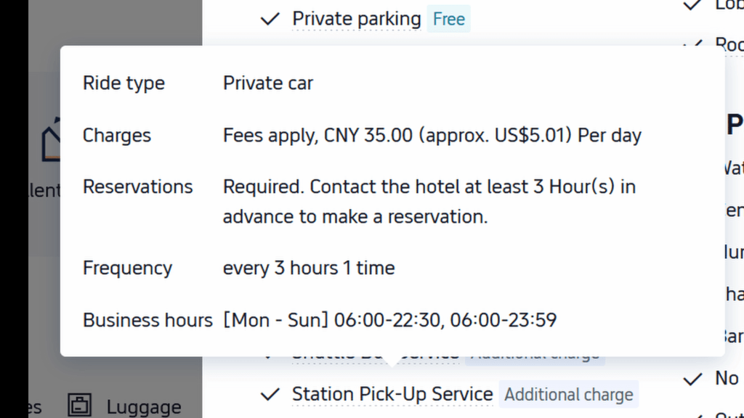Click the top-right checkmark beside 'Lob'
This screenshot has width=744, height=418.
[693, 4]
